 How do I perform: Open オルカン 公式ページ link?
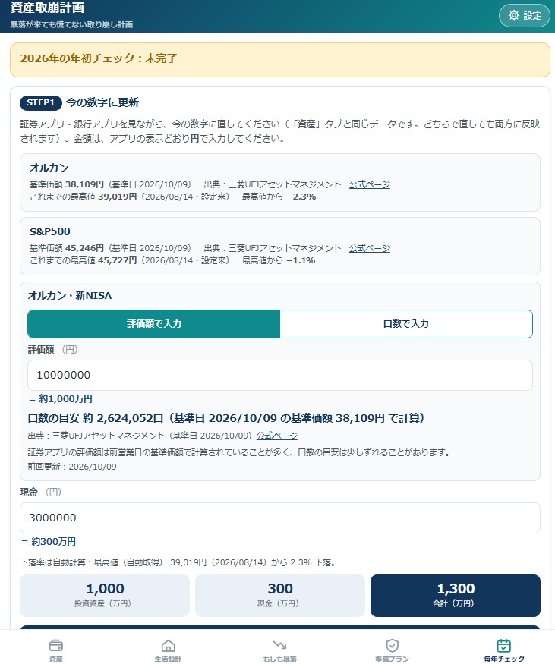pyautogui.click(x=370, y=184)
